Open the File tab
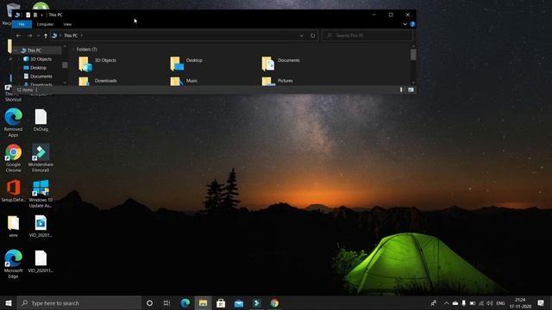Screen dimensions: 552x310 point(22,24)
